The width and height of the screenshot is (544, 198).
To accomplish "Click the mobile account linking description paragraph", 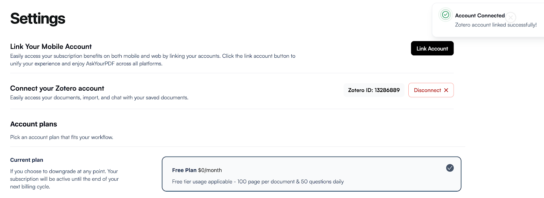I will point(153,60).
